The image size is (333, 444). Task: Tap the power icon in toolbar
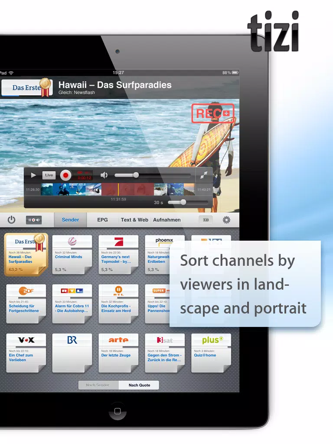(11, 220)
